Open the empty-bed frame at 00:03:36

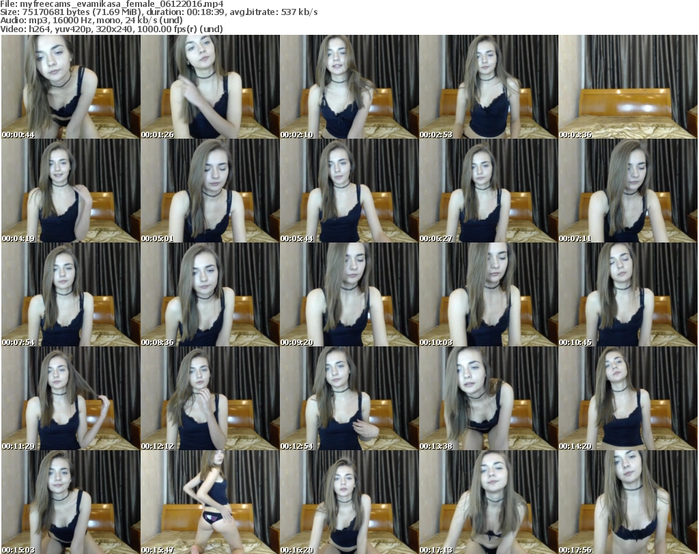click(628, 87)
